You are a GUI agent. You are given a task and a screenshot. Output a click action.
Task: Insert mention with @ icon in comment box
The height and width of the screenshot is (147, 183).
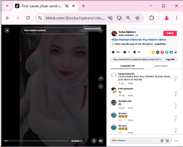[162, 141]
